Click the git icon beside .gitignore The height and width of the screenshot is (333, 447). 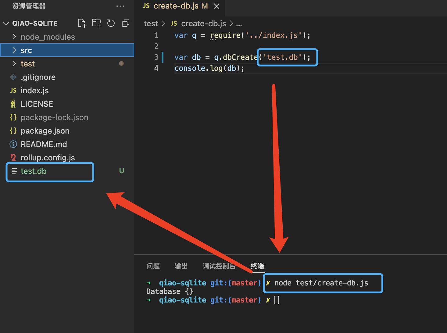tap(13, 77)
